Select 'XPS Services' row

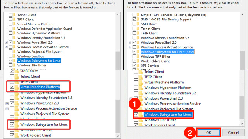click(x=150, y=66)
